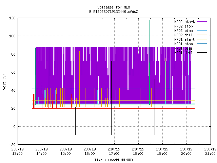Click the x-axis tick label 230719 15:00
This screenshot has width=217, height=163.
point(65,151)
